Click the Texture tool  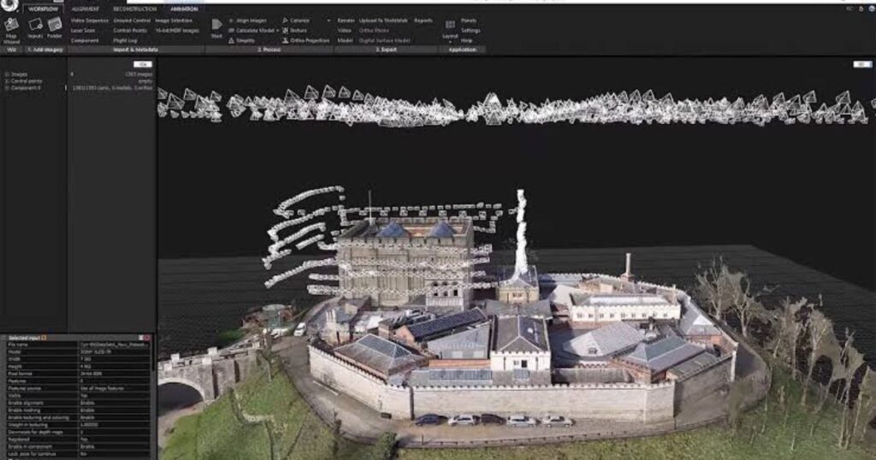[298, 30]
